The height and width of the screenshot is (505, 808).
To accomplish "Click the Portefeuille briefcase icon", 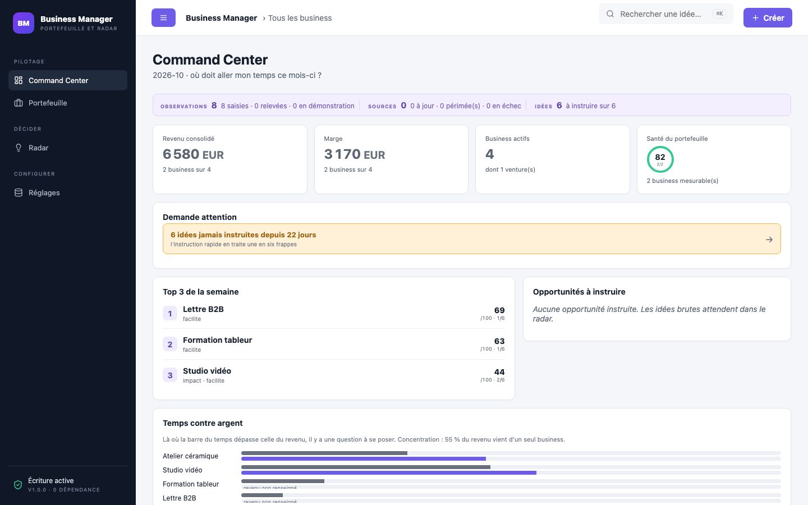I will [x=19, y=103].
